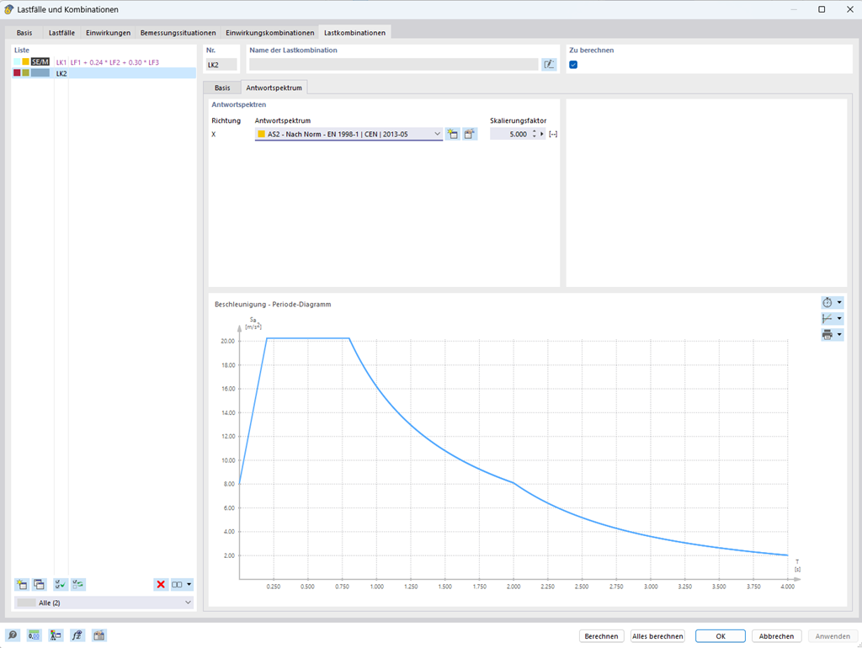Open the color-coded numbering settings icon

56,635
